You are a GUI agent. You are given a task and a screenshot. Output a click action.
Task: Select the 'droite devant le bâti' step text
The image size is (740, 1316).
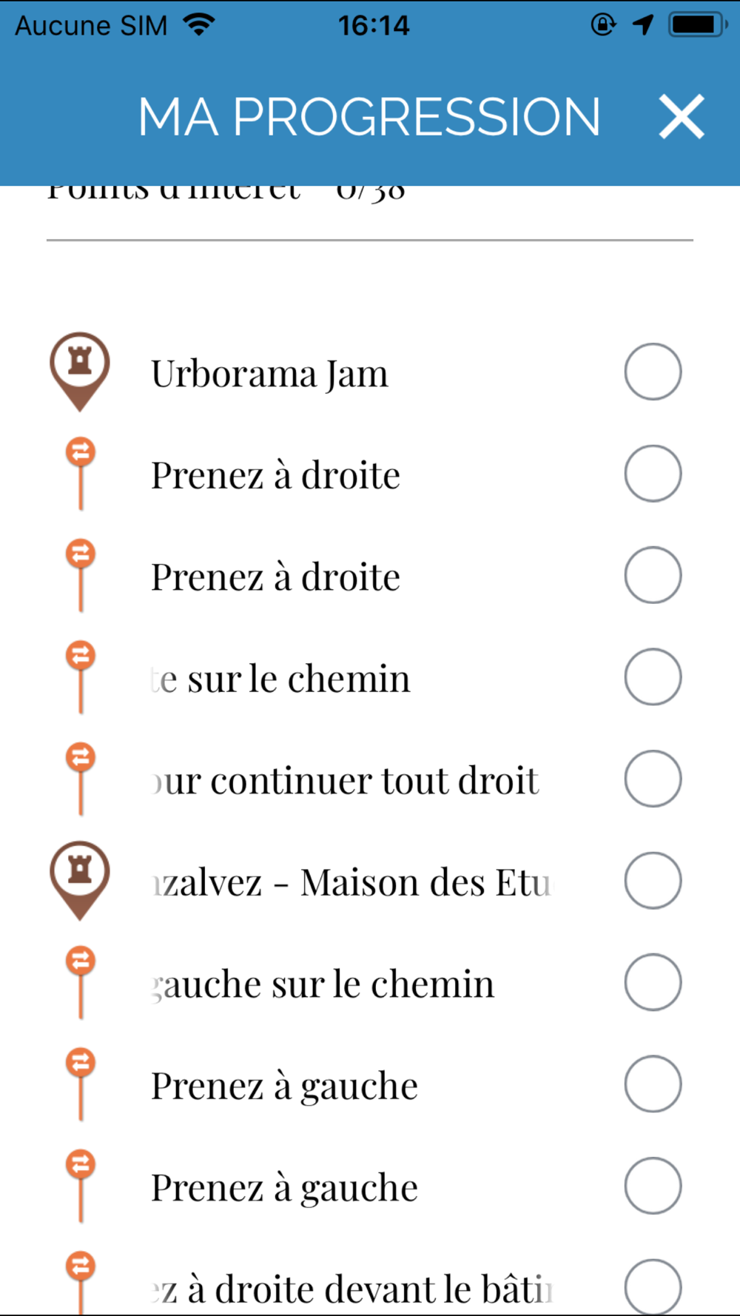(352, 1289)
